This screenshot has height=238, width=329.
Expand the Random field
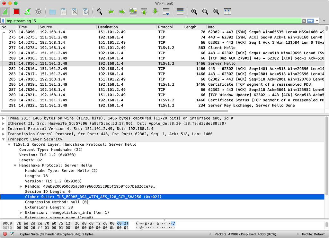[x=21, y=186]
